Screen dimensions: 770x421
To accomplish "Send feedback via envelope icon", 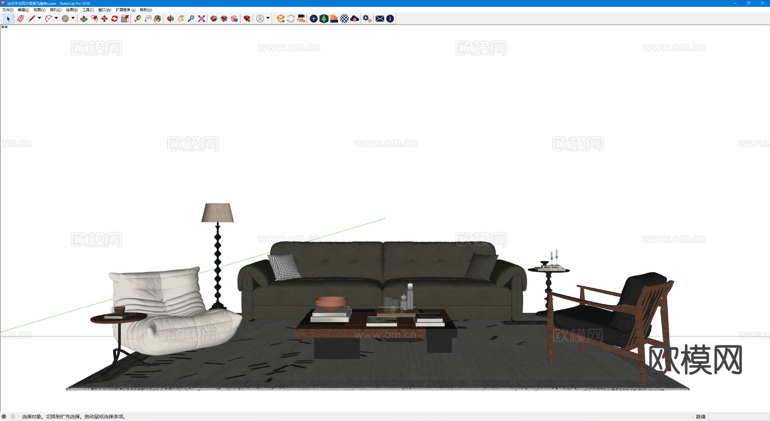I will pos(380,18).
